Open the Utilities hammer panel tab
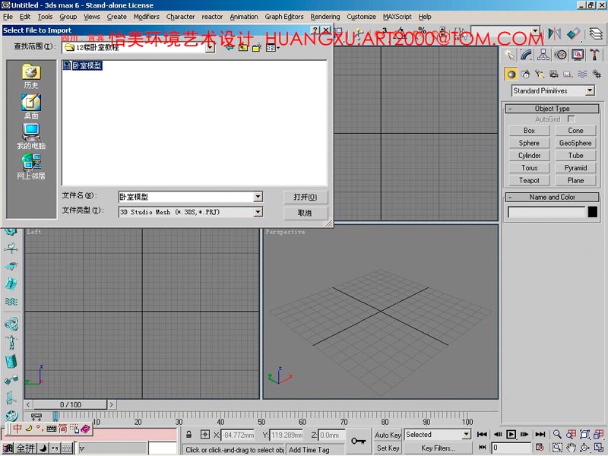 [594, 55]
